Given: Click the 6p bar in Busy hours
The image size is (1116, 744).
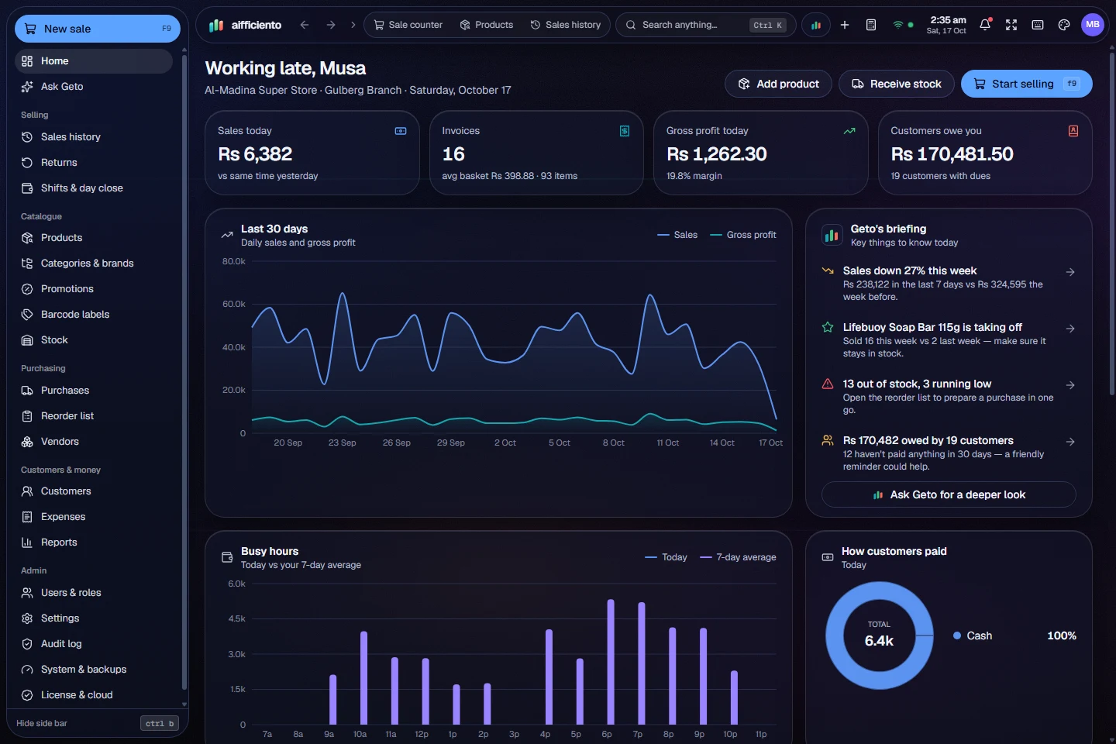Looking at the screenshot, I should [x=611, y=662].
